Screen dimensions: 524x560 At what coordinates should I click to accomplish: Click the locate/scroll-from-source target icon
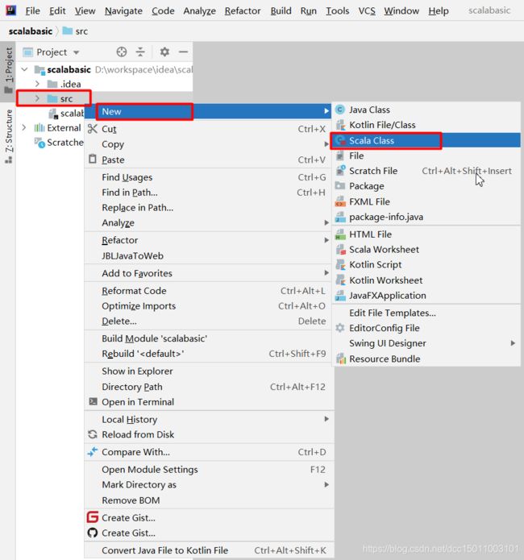[x=122, y=52]
